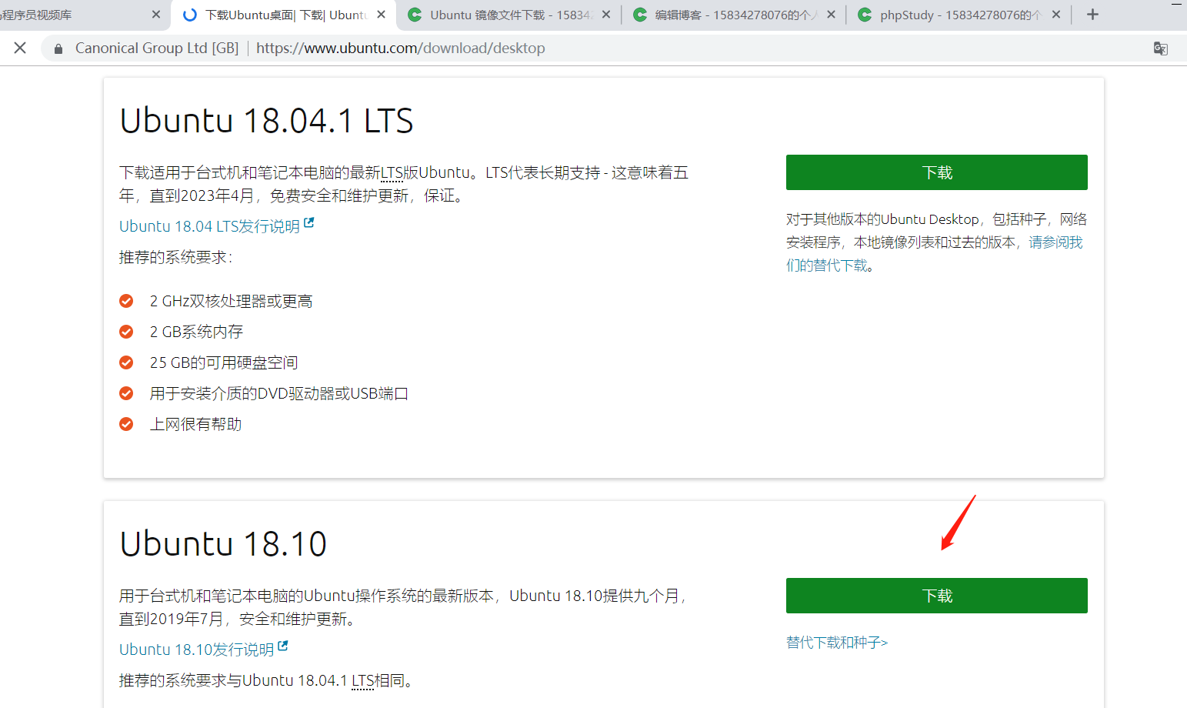Close the 编辑博客 tab
1187x708 pixels.
coord(831,15)
